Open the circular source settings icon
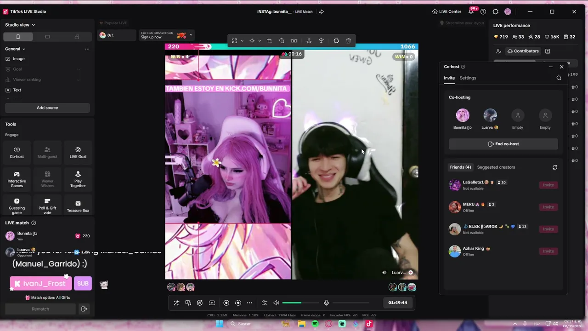588x331 pixels. point(336,41)
